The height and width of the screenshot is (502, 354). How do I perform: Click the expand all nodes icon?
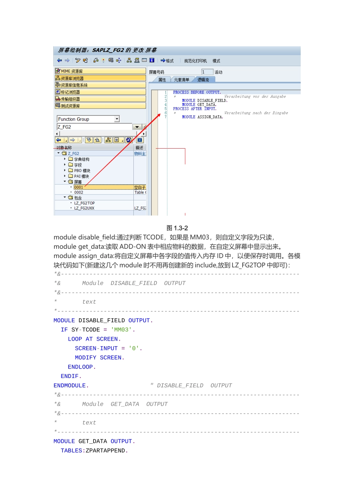click(89, 140)
